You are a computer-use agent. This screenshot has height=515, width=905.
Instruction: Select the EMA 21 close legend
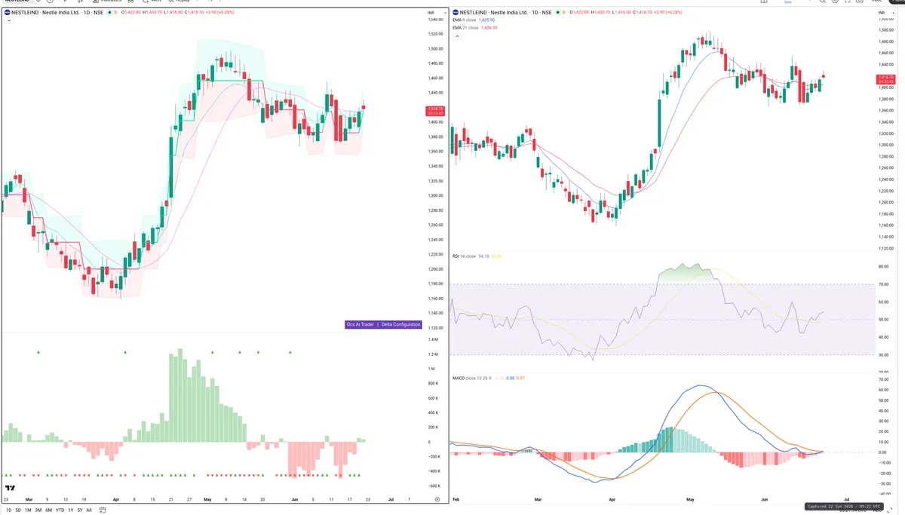click(x=465, y=28)
